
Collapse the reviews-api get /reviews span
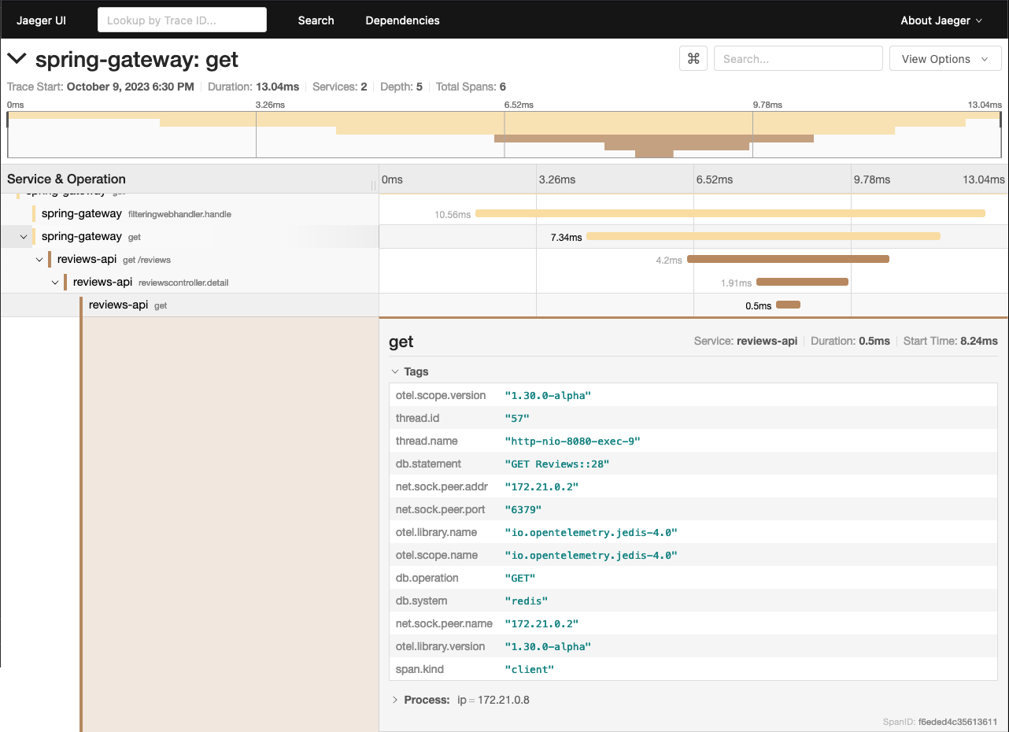pos(39,260)
